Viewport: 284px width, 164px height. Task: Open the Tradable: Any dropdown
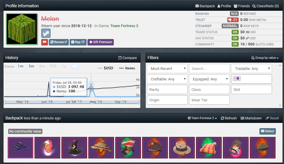[252, 68]
